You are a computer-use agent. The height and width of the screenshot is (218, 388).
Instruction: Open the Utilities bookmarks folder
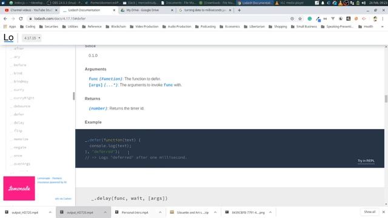pyautogui.click(x=70, y=27)
